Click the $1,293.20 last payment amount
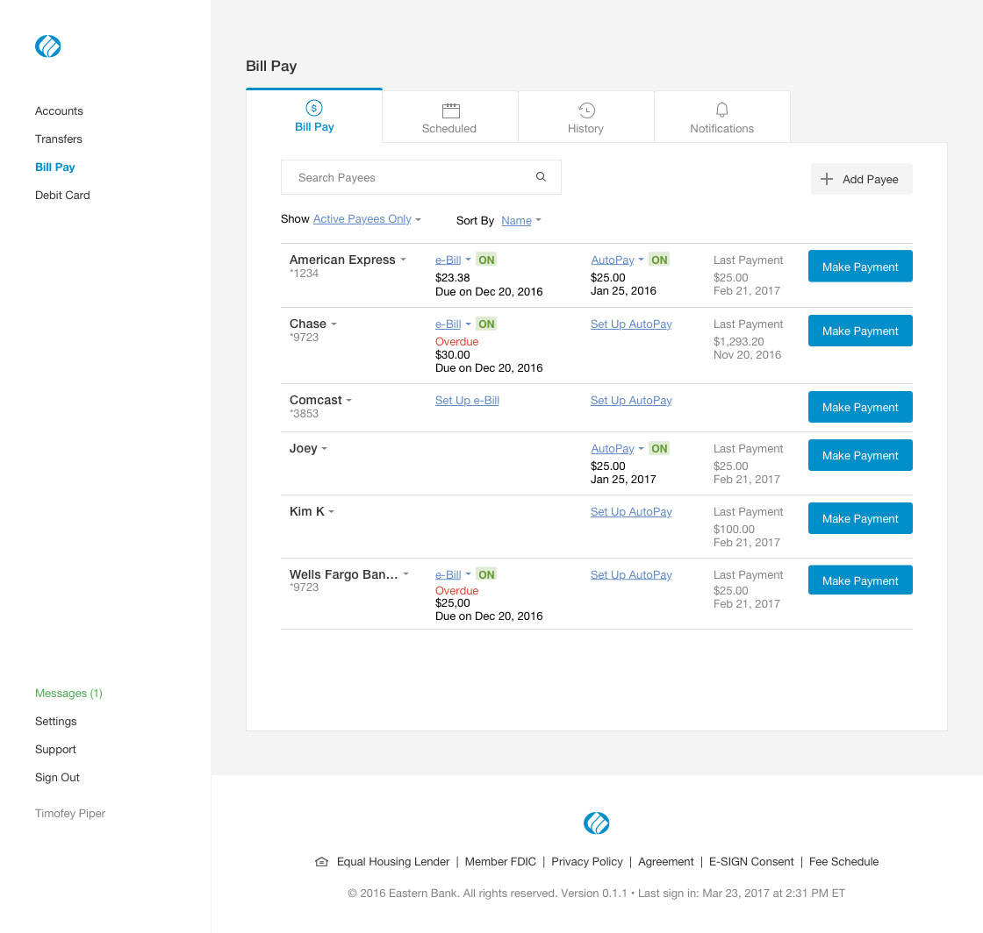This screenshot has width=983, height=933. (x=738, y=341)
